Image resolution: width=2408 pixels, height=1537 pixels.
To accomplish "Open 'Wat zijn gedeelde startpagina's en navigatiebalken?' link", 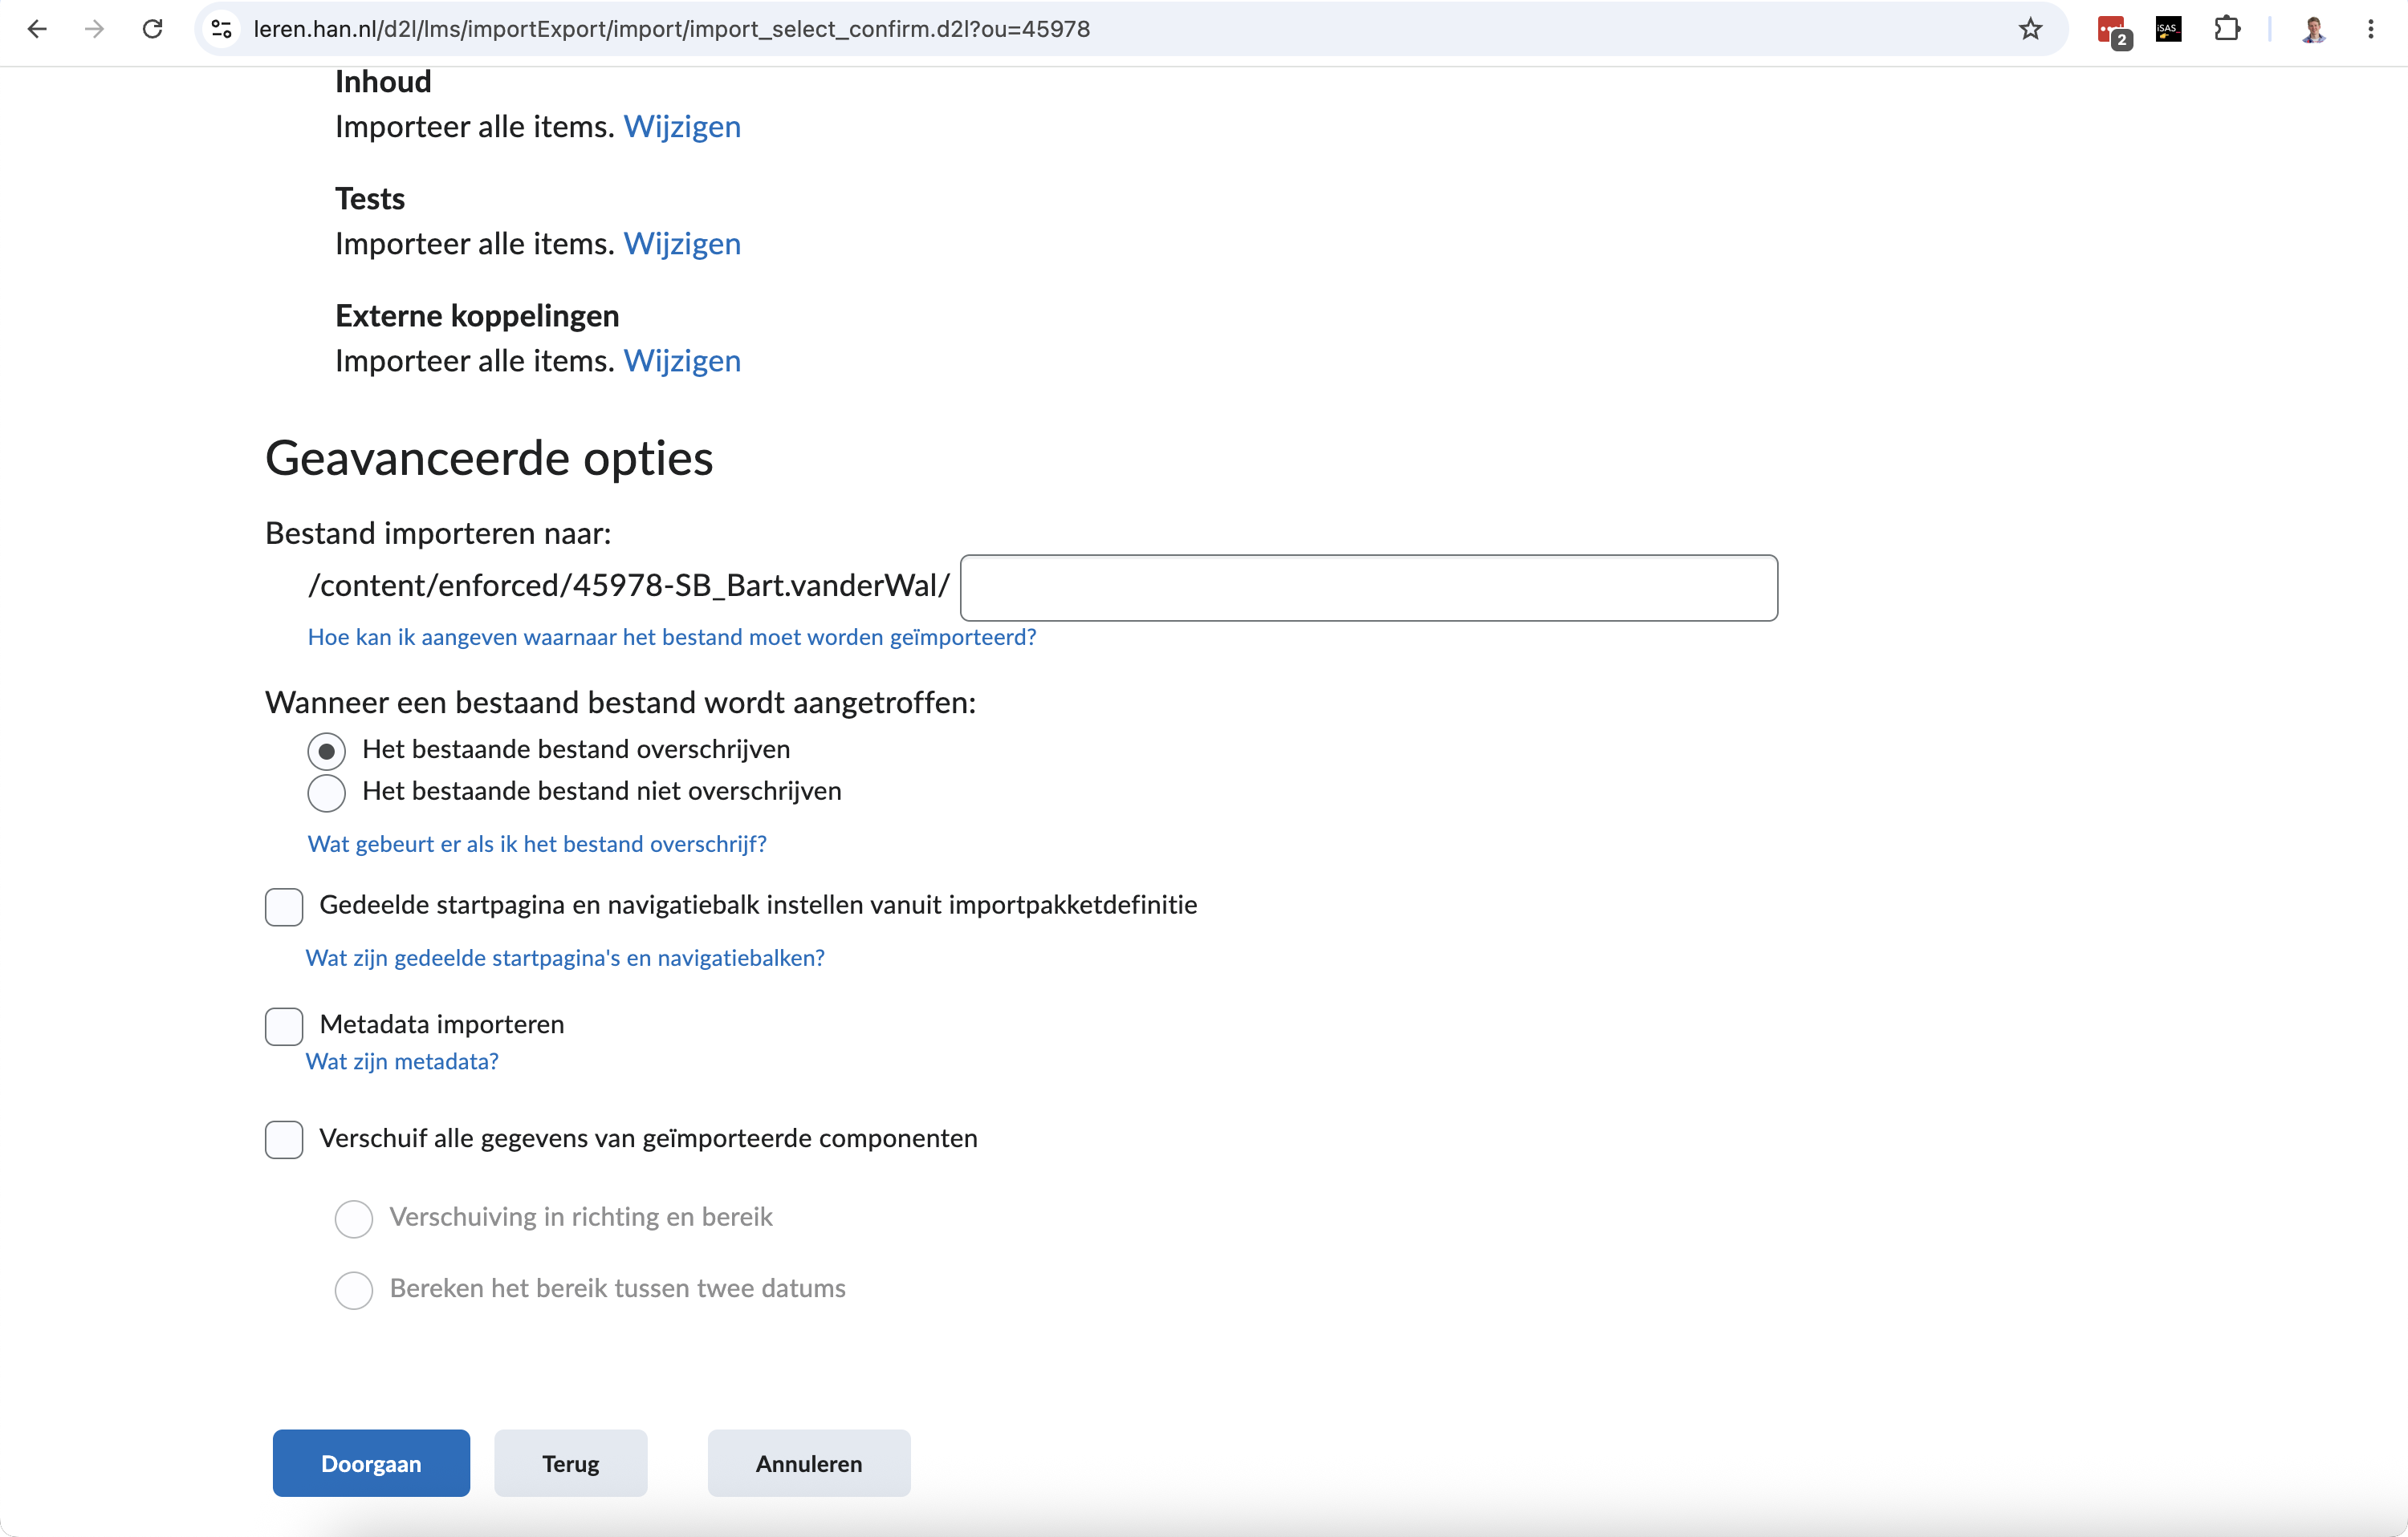I will [x=565, y=959].
